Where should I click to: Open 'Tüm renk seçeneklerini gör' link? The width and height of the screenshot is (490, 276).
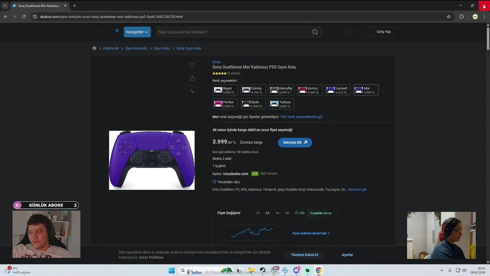(x=301, y=117)
